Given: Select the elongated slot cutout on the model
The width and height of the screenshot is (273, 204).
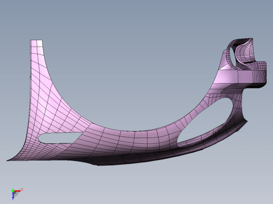Looking at the screenshot, I should [x=60, y=138].
